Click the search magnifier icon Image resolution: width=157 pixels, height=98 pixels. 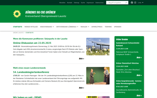[126, 3]
